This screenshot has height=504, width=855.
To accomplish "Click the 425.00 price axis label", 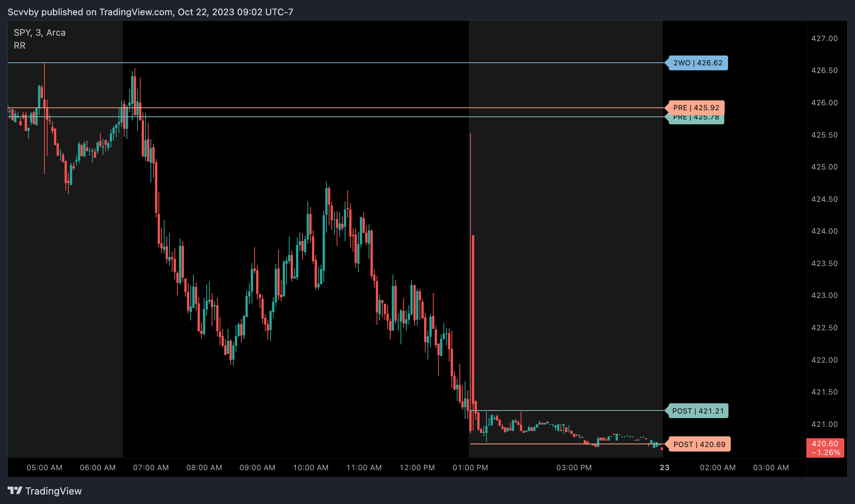I will [825, 167].
